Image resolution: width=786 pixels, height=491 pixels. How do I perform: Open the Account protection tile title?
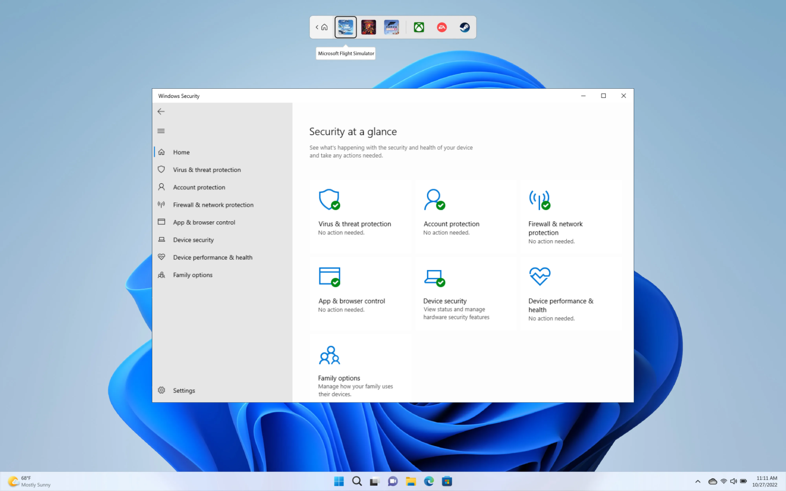tap(451, 224)
